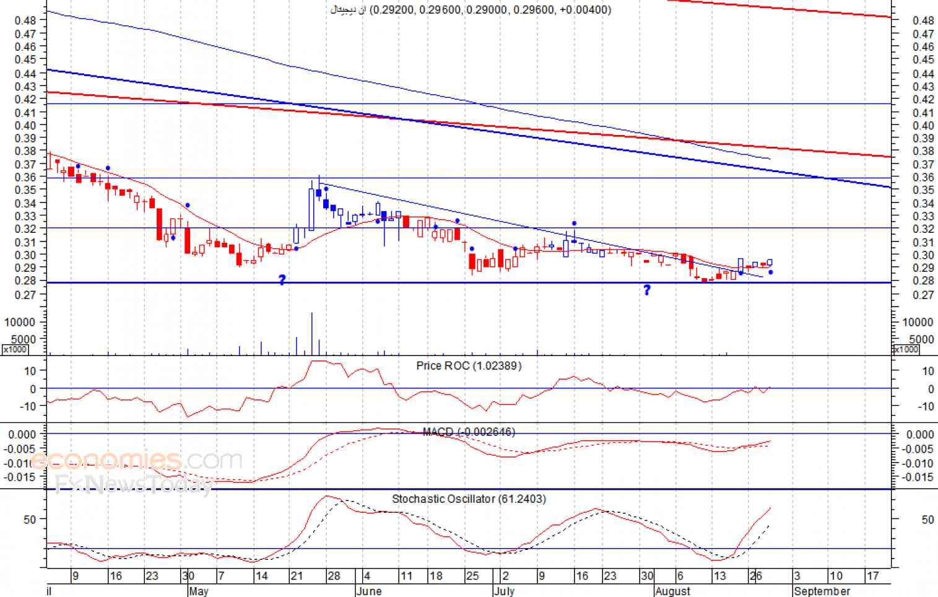Click the date label 11 in June
Image resolution: width=938 pixels, height=597 pixels.
[406, 576]
